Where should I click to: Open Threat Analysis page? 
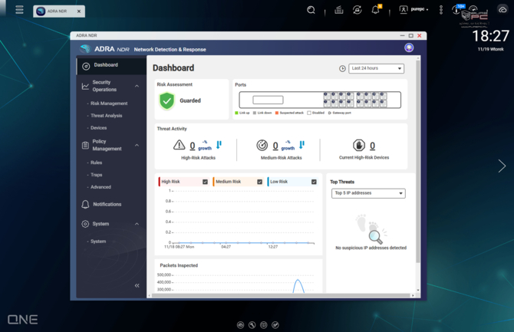(x=106, y=116)
